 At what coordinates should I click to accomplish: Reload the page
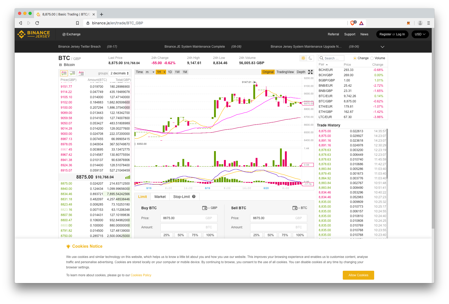[37, 23]
